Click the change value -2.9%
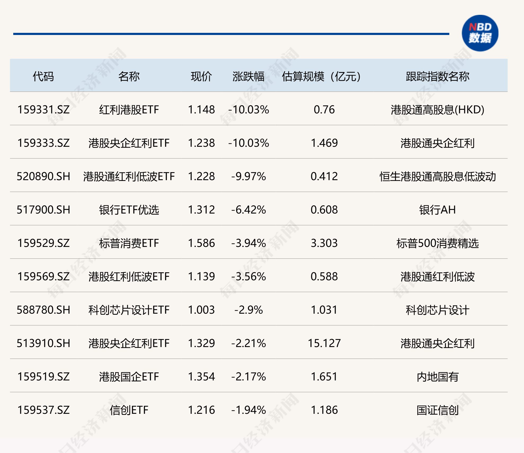The image size is (524, 453). coord(248,310)
